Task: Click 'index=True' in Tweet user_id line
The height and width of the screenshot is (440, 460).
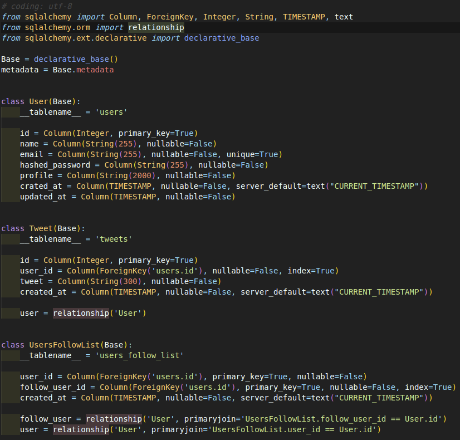Action: pyautogui.click(x=311, y=271)
